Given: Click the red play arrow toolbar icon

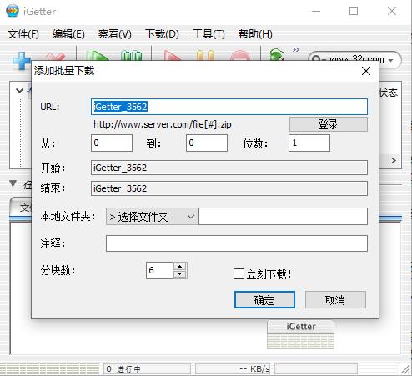Looking at the screenshot, I should tap(173, 56).
